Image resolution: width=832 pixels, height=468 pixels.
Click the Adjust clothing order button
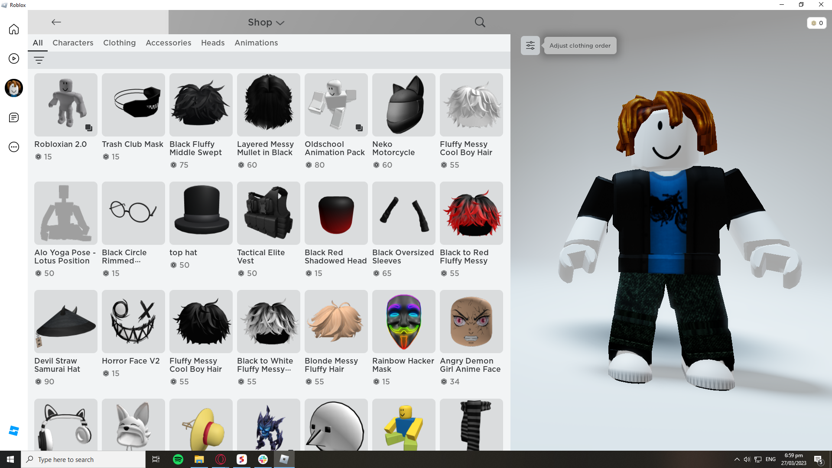tap(580, 45)
